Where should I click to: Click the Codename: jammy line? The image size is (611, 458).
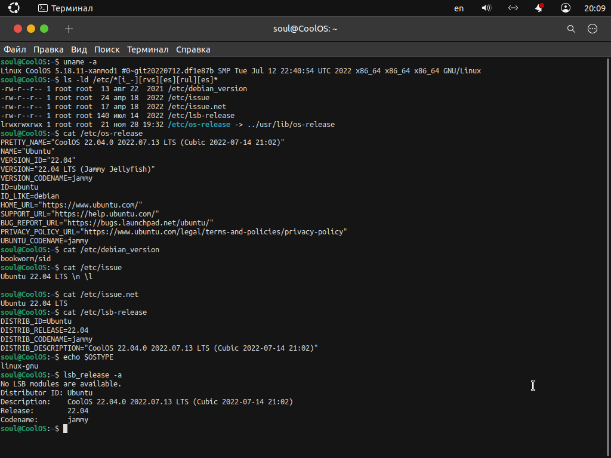[44, 420]
